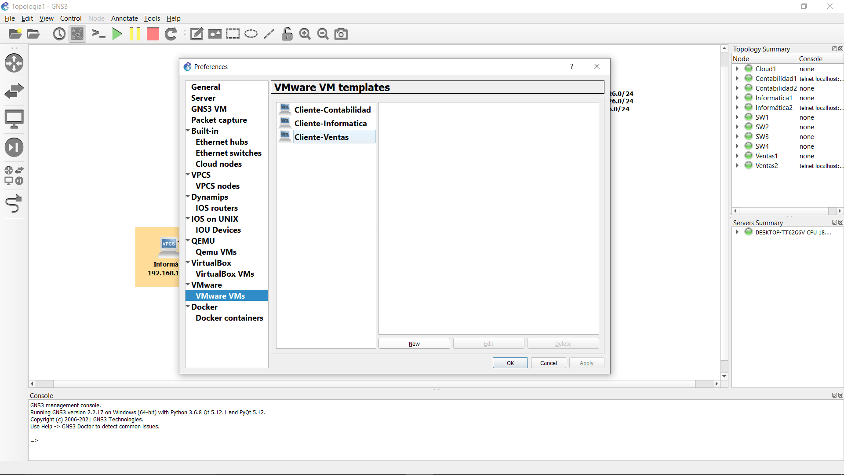Toggle the lock/unlock all items icon
The image size is (844, 475).
tap(287, 34)
